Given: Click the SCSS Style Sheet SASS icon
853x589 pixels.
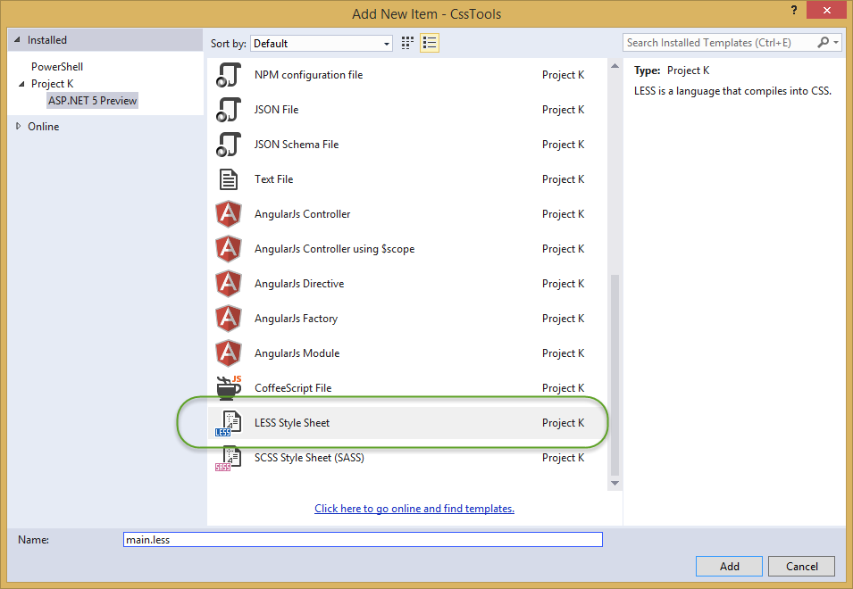Looking at the screenshot, I should [x=229, y=458].
